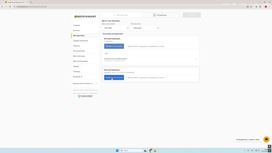Click 'Выбрать из списка' under Инструктируемые
Screen dimensions: 272x153
click(x=114, y=77)
